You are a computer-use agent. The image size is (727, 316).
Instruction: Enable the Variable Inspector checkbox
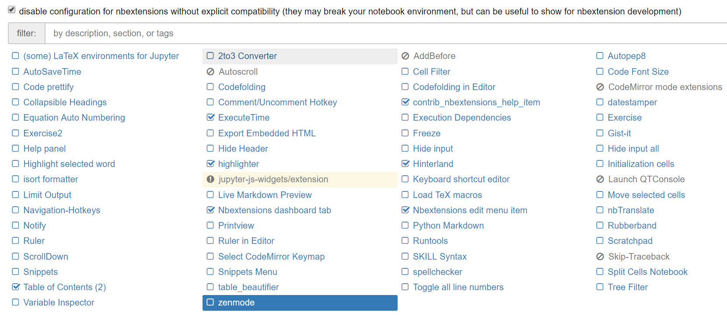pos(15,302)
